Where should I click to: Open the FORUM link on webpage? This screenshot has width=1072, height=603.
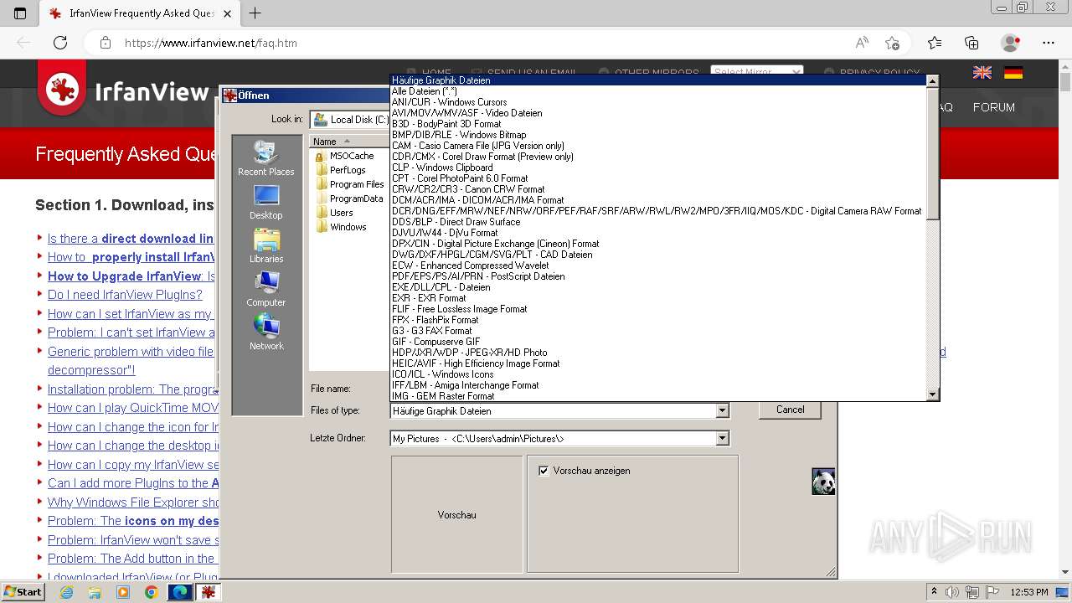(993, 107)
